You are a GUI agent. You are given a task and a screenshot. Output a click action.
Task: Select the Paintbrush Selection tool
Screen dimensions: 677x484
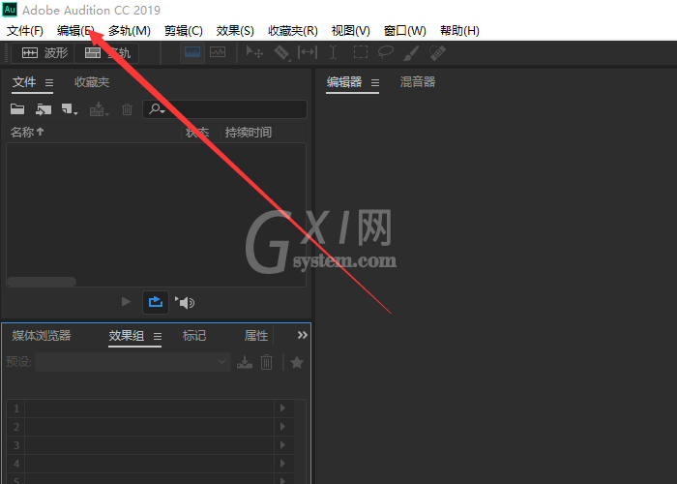pos(411,53)
